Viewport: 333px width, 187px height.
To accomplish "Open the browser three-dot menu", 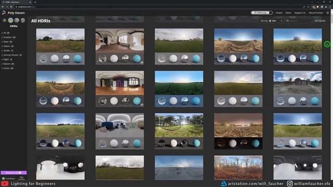I will tap(330, 7).
